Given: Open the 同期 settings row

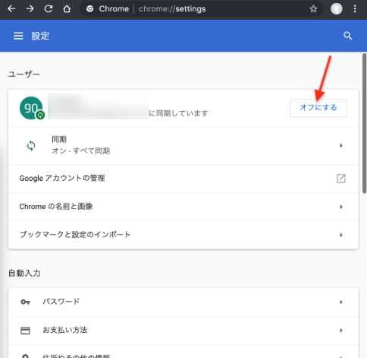Looking at the screenshot, I should [x=183, y=146].
